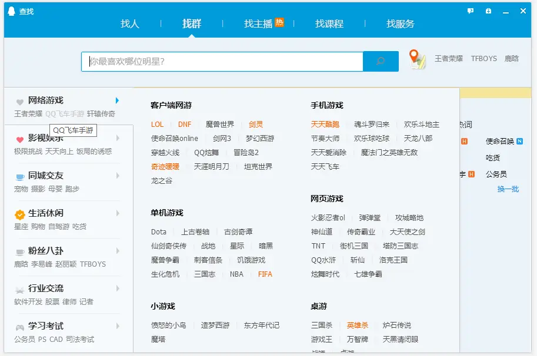Open the nearby-location map pin icon
Viewport: 537px width, 356px height.
click(x=417, y=59)
